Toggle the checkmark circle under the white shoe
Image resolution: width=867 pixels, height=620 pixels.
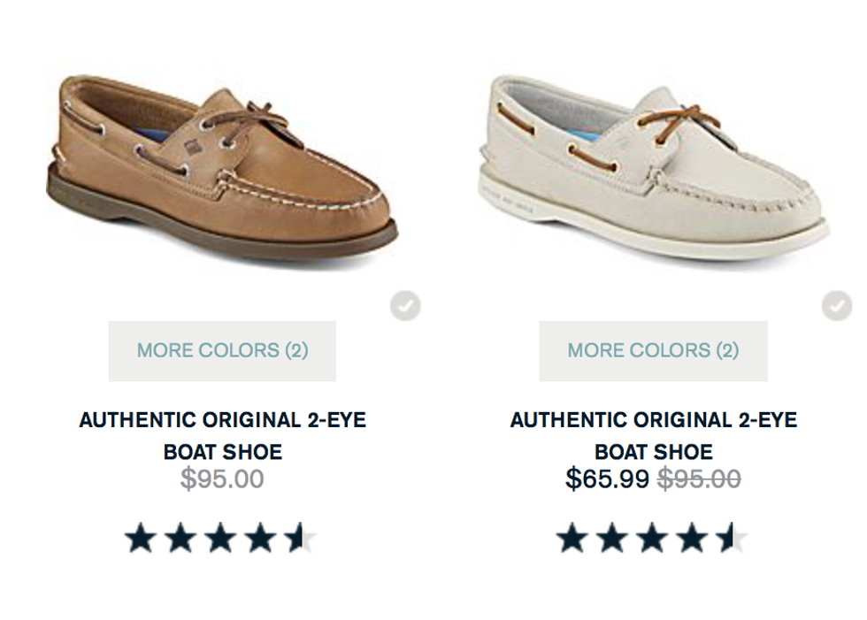point(836,307)
